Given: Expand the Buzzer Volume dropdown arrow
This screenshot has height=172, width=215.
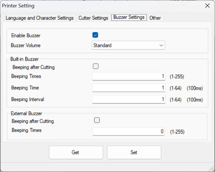Looking at the screenshot, I should click(161, 45).
